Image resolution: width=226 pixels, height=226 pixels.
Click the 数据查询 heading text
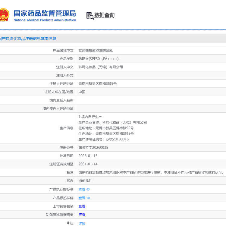point(104,15)
